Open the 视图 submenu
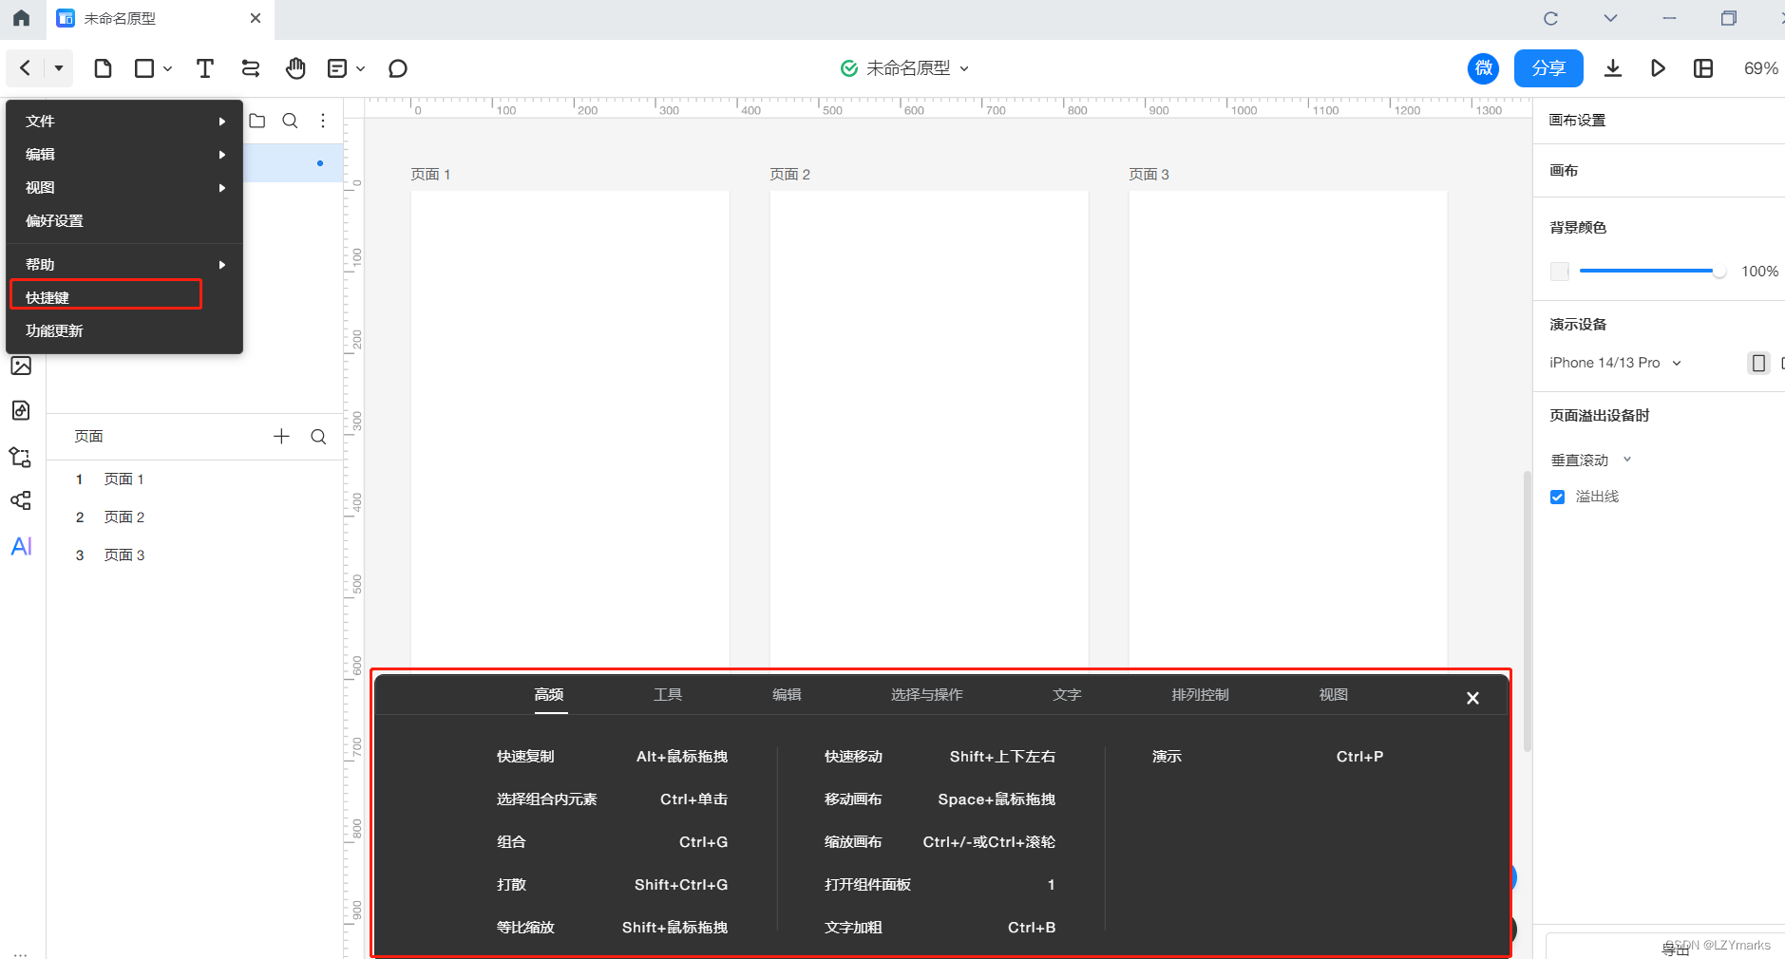The image size is (1785, 959). tap(124, 187)
